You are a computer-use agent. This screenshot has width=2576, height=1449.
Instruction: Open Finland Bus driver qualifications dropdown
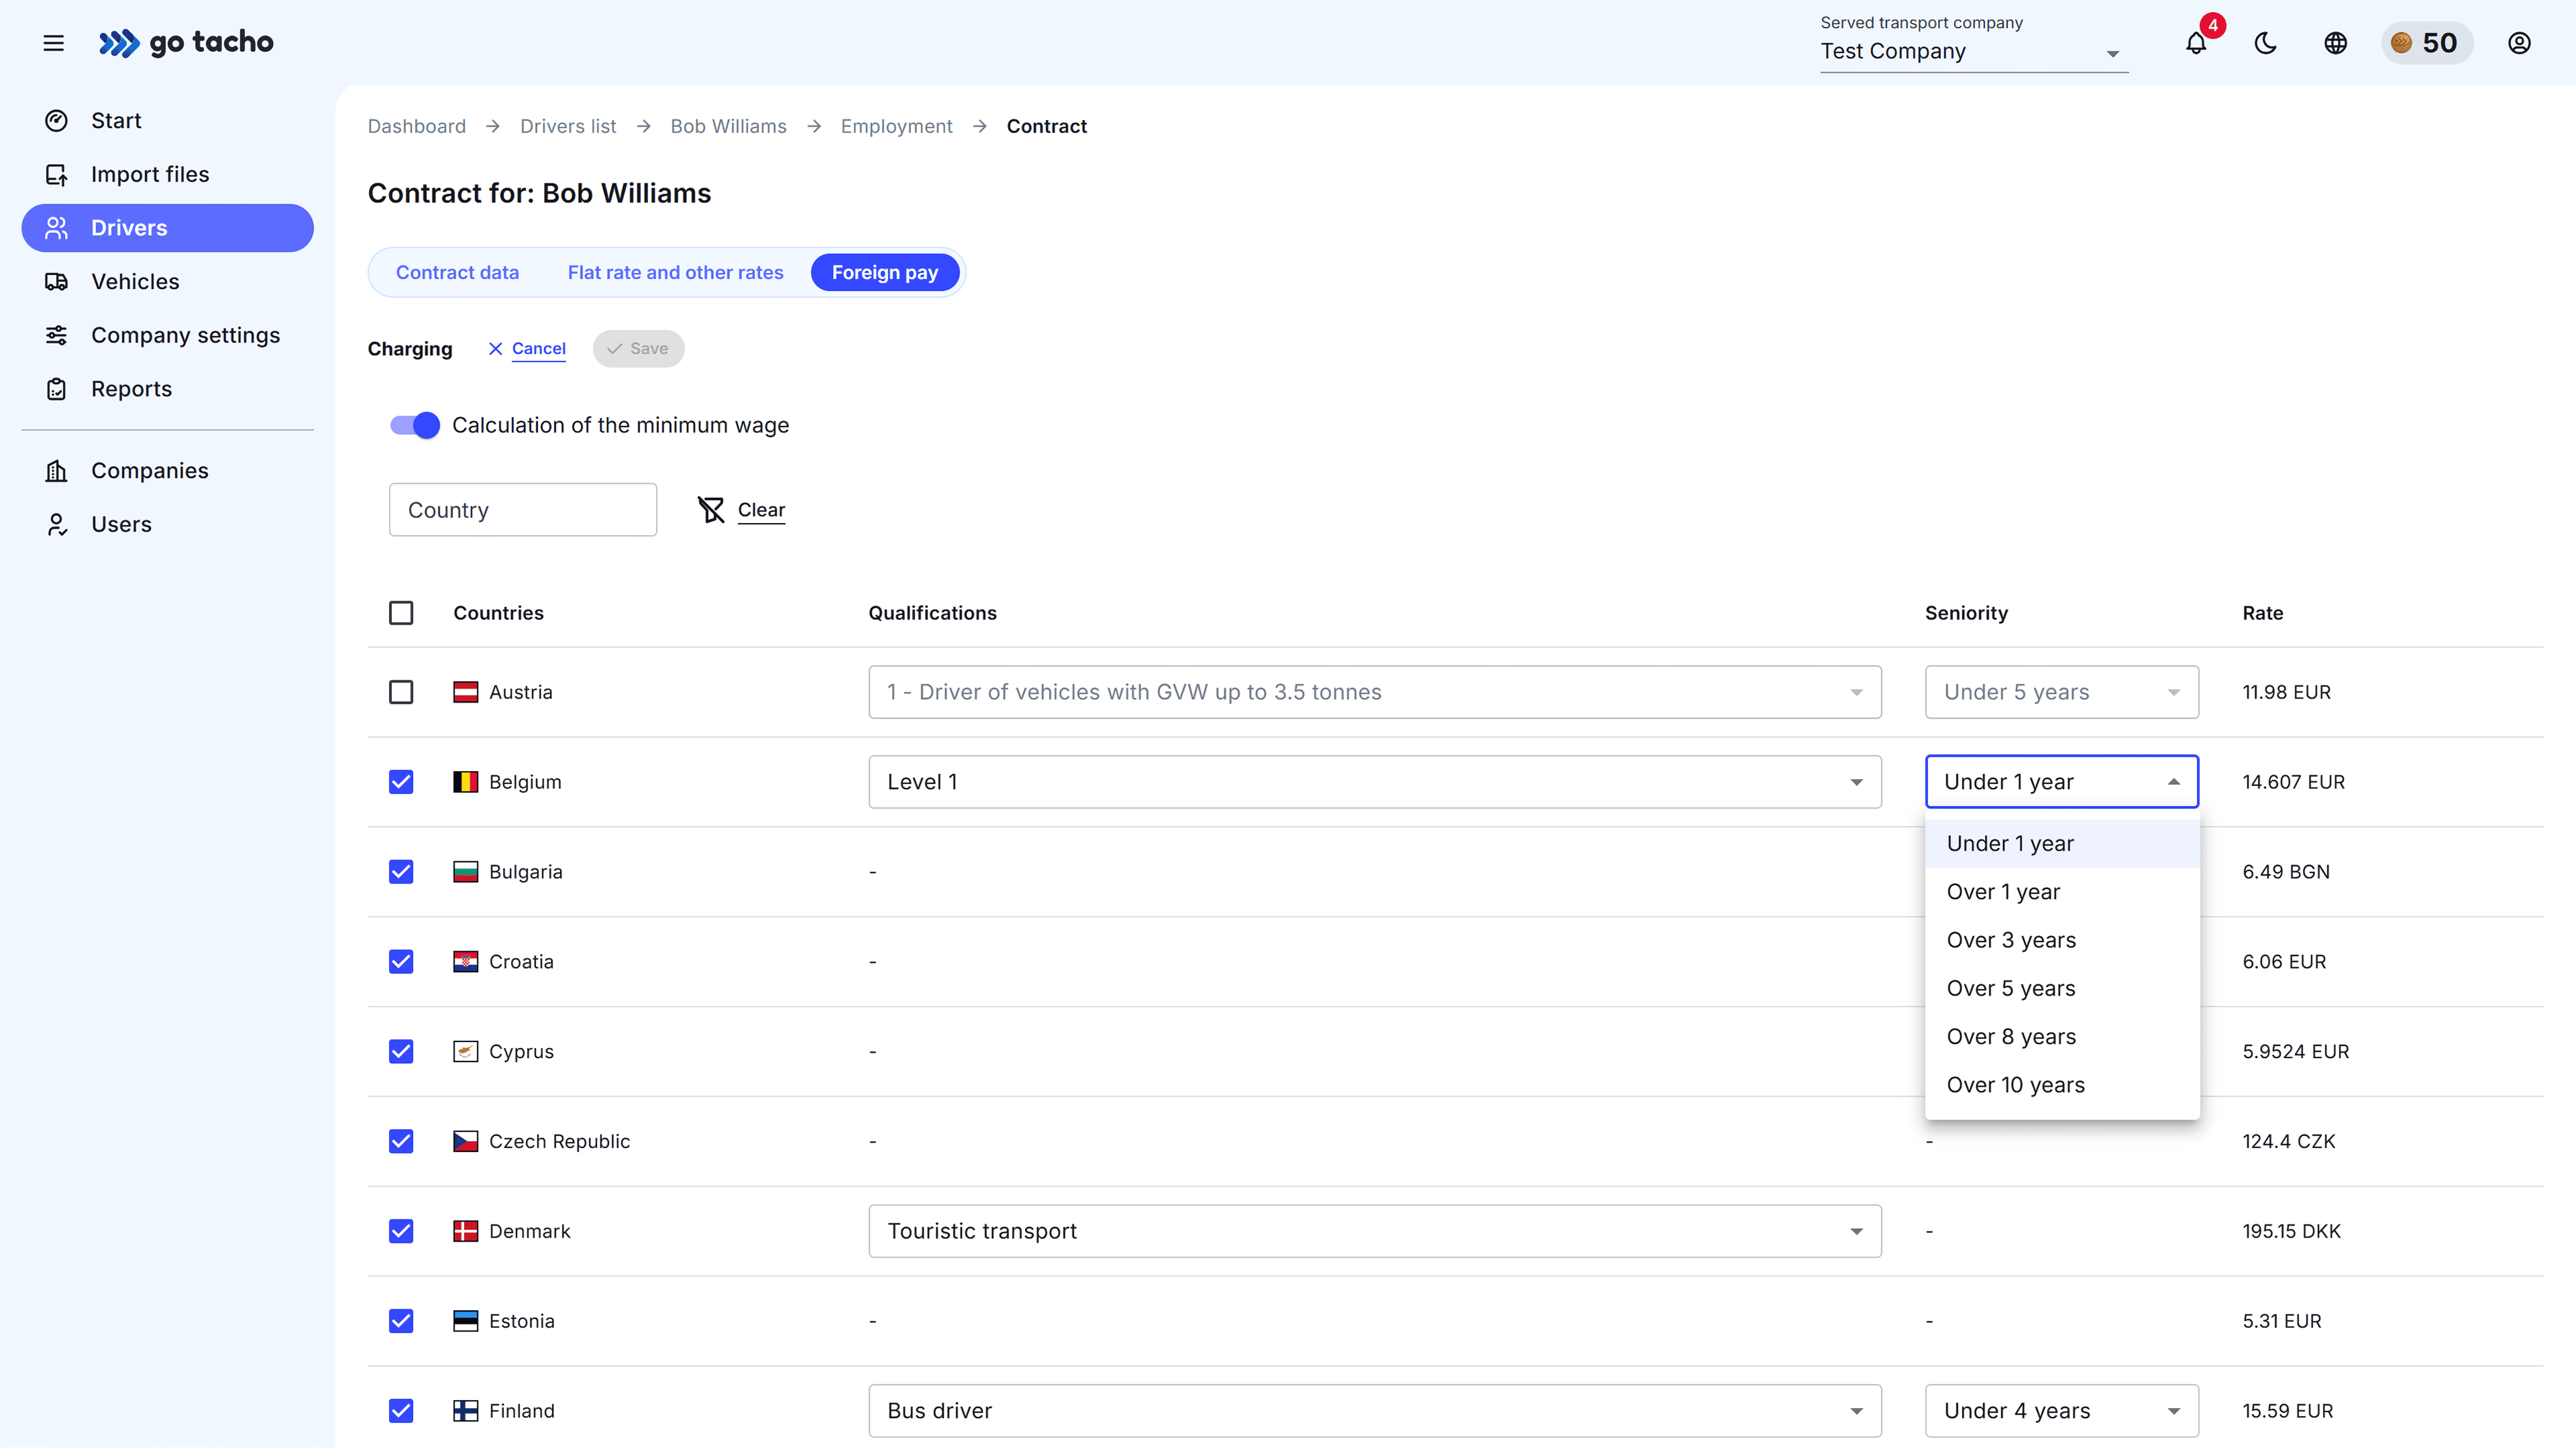point(1375,1411)
